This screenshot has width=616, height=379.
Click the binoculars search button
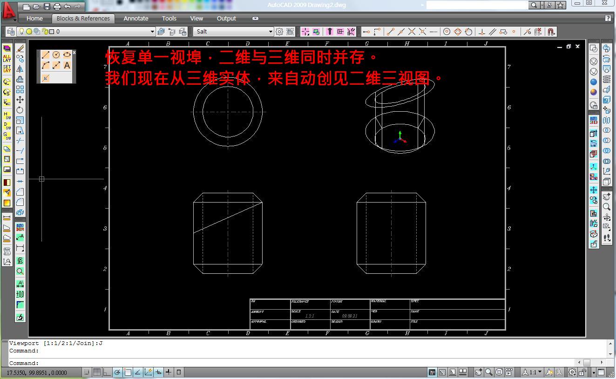click(x=534, y=5)
